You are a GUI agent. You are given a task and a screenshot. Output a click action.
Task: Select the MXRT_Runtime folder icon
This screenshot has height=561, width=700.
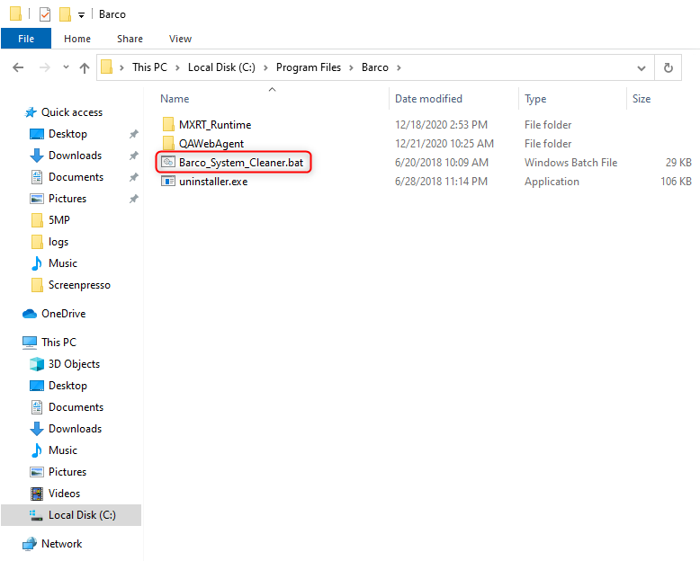click(168, 124)
